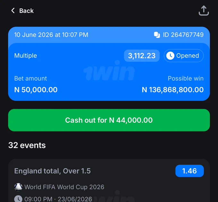Open England total, Over 1.5 event

(52, 171)
